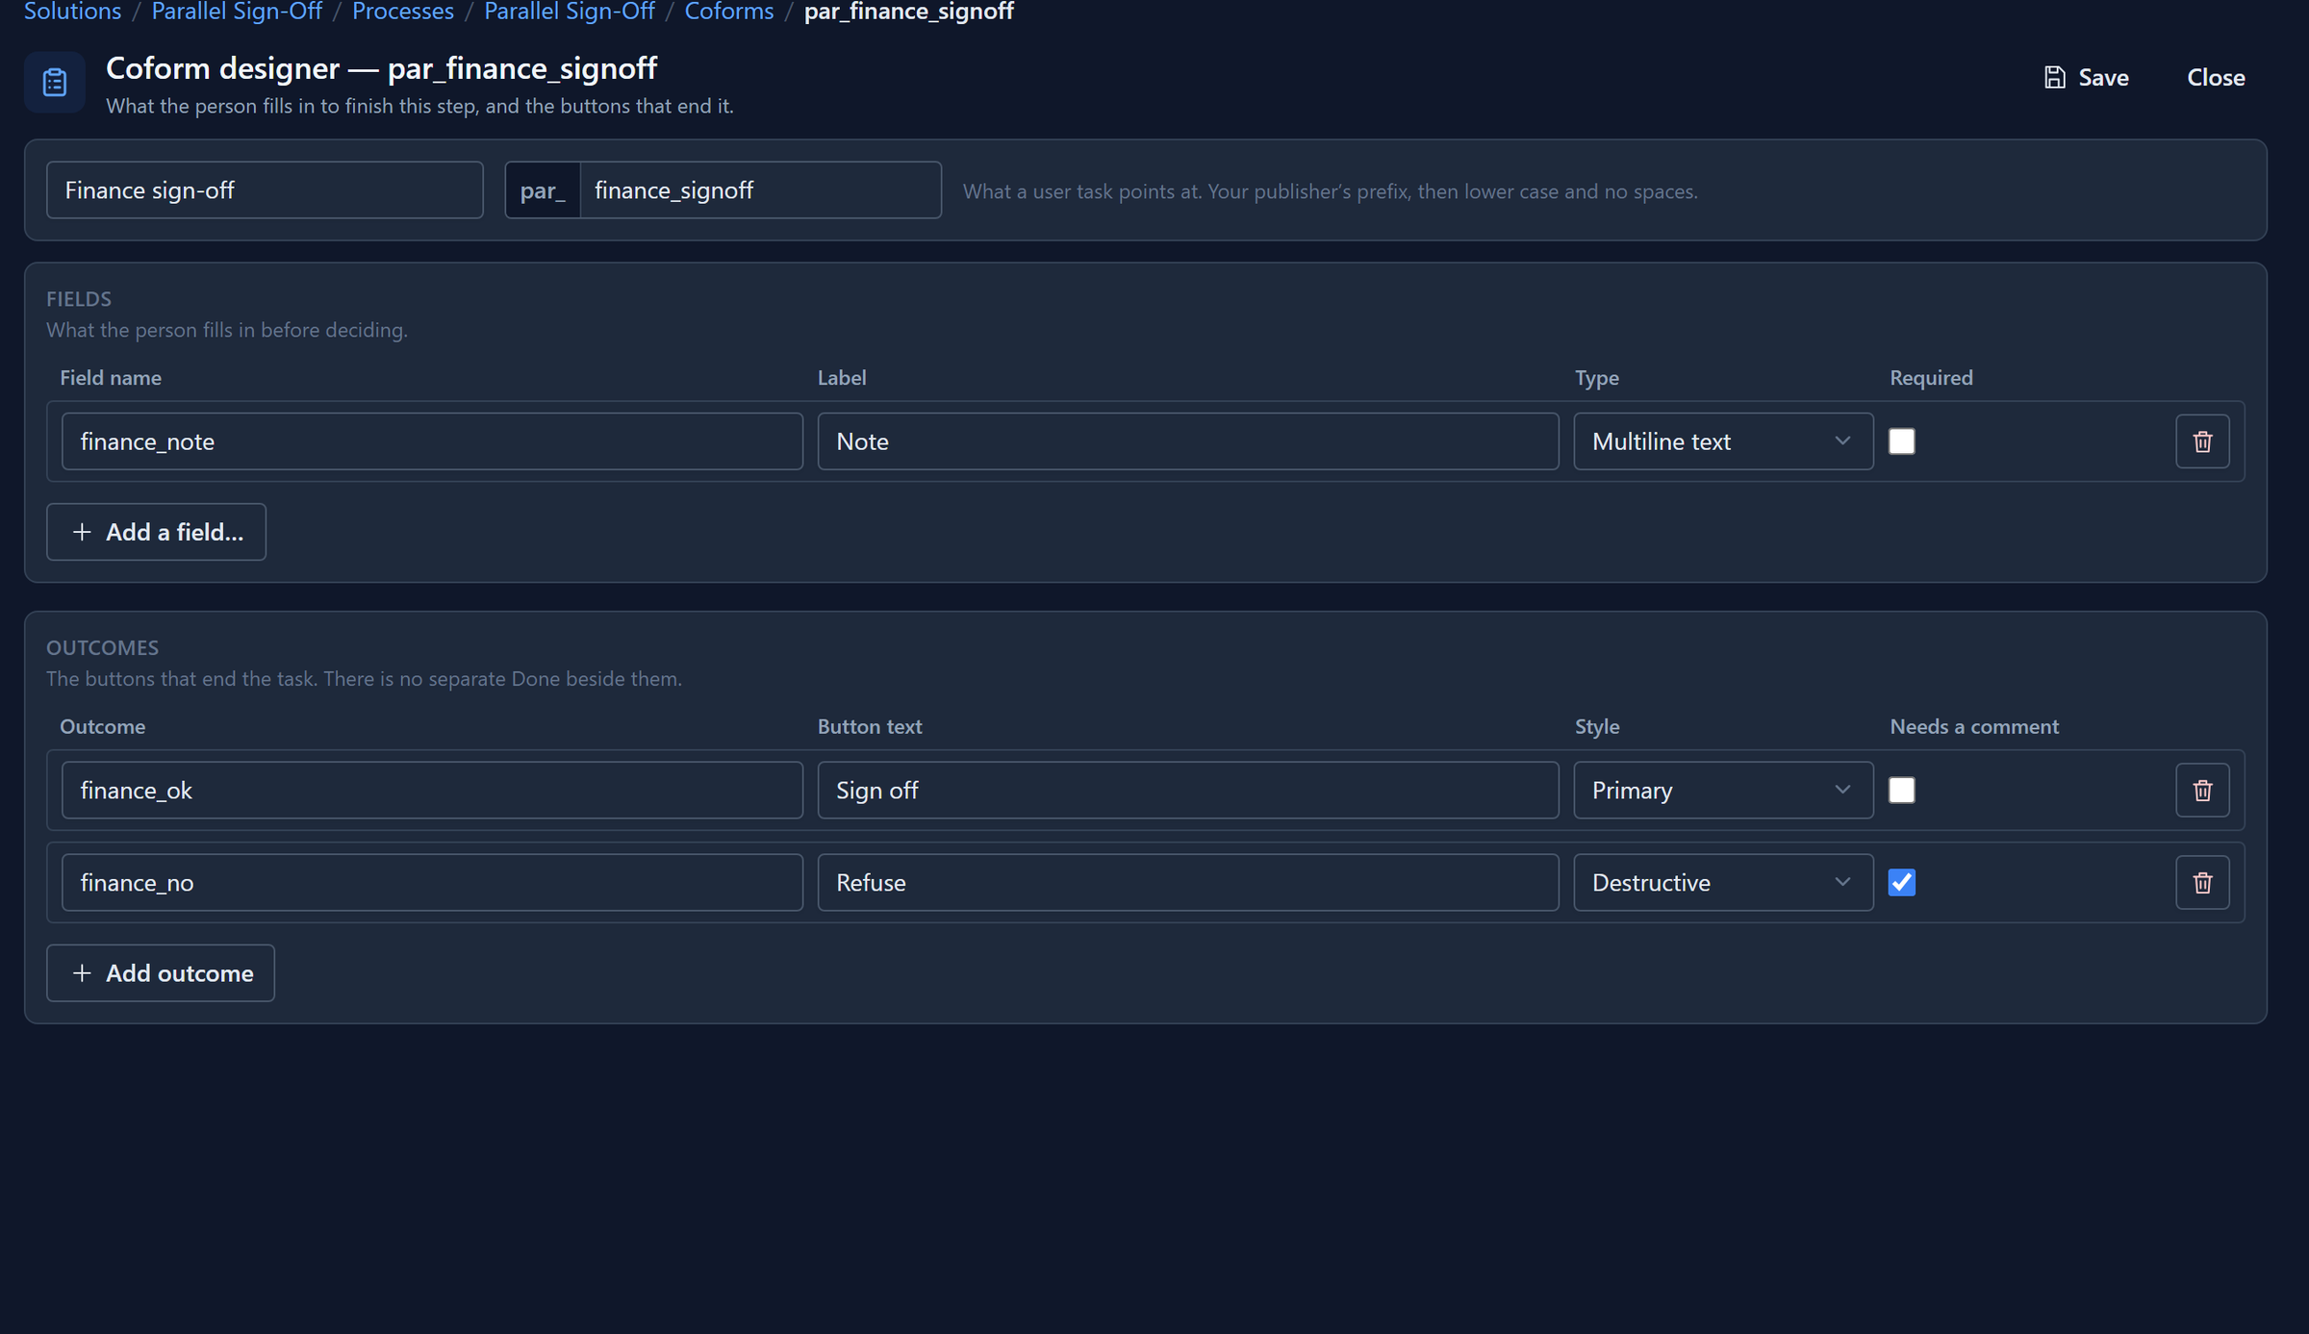Toggle Required for finance_note field
Image resolution: width=2309 pixels, height=1334 pixels.
1902,441
